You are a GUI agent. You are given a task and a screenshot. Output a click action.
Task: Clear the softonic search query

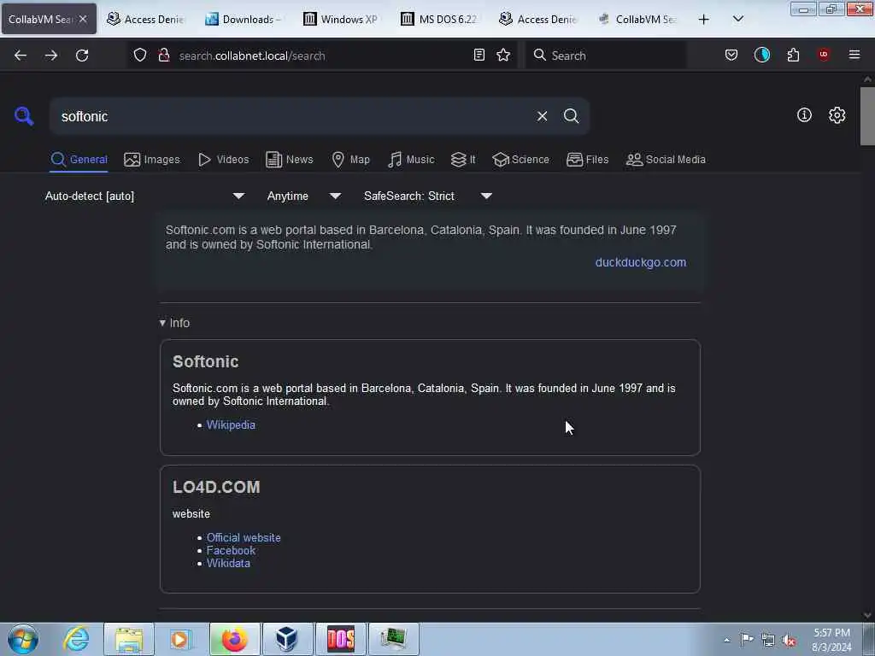(542, 116)
